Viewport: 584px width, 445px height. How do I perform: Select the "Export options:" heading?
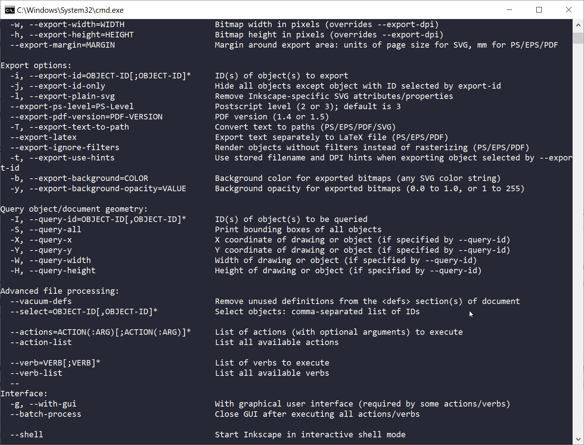36,66
